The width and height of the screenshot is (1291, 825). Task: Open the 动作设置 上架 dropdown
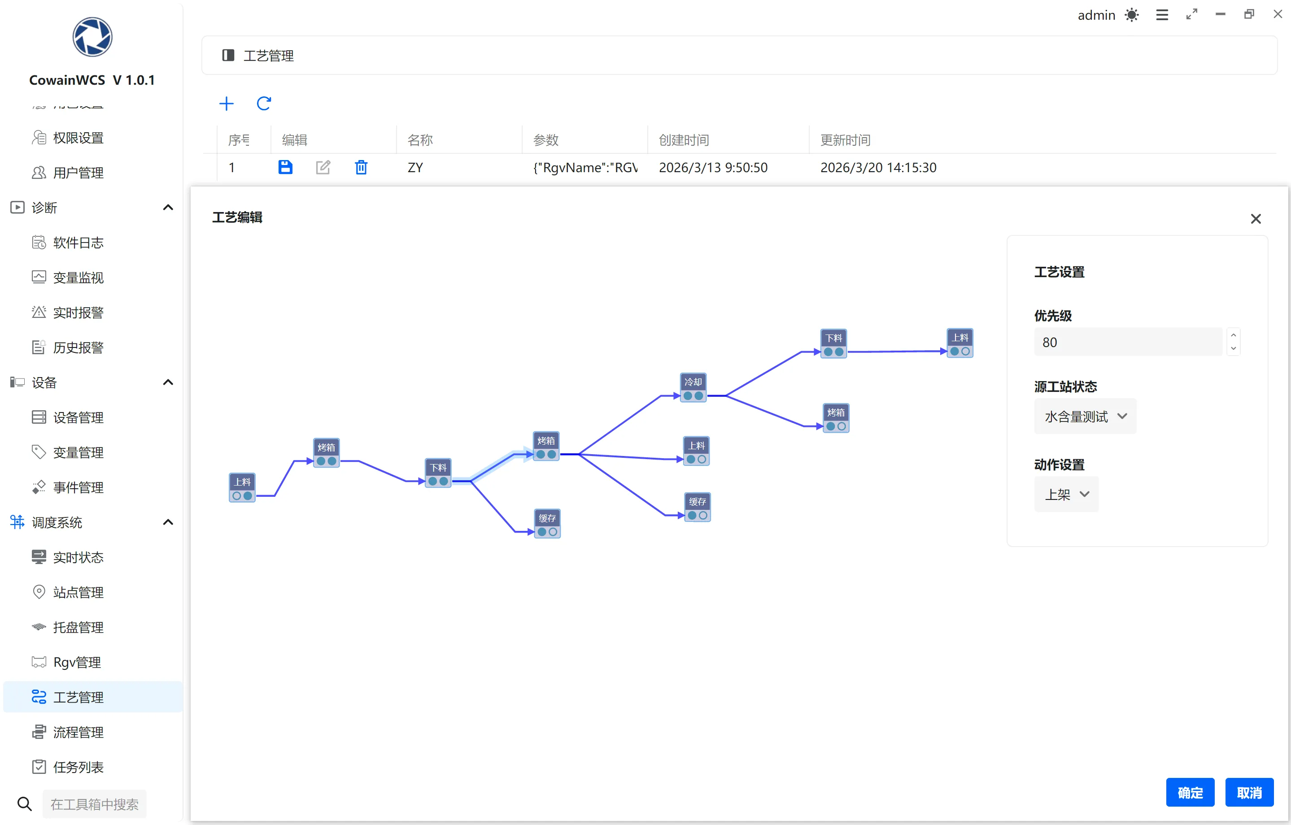pyautogui.click(x=1066, y=495)
